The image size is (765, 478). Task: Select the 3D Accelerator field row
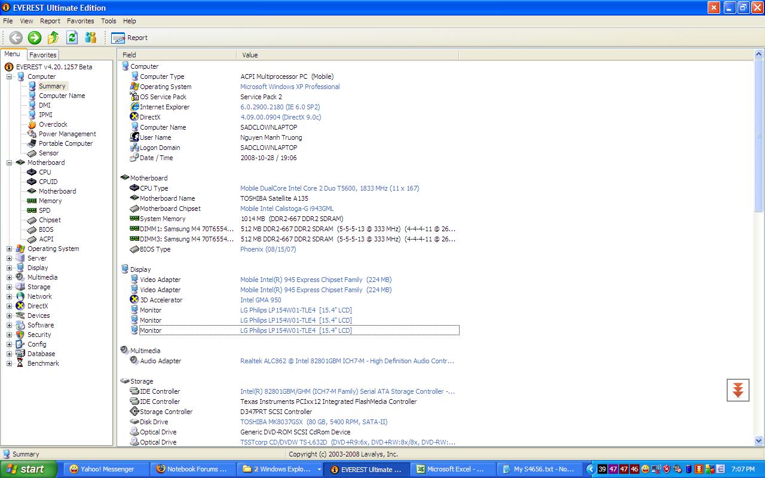coord(289,300)
